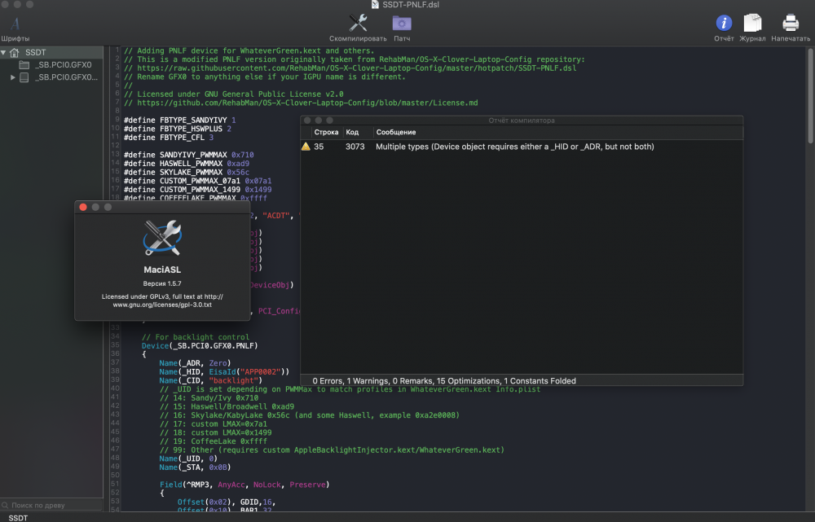Close the MaciASL About window
The width and height of the screenshot is (815, 522).
[83, 207]
